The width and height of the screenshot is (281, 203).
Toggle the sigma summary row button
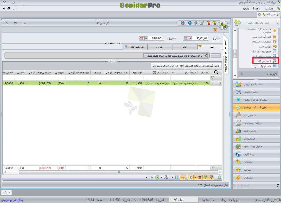(x=191, y=177)
